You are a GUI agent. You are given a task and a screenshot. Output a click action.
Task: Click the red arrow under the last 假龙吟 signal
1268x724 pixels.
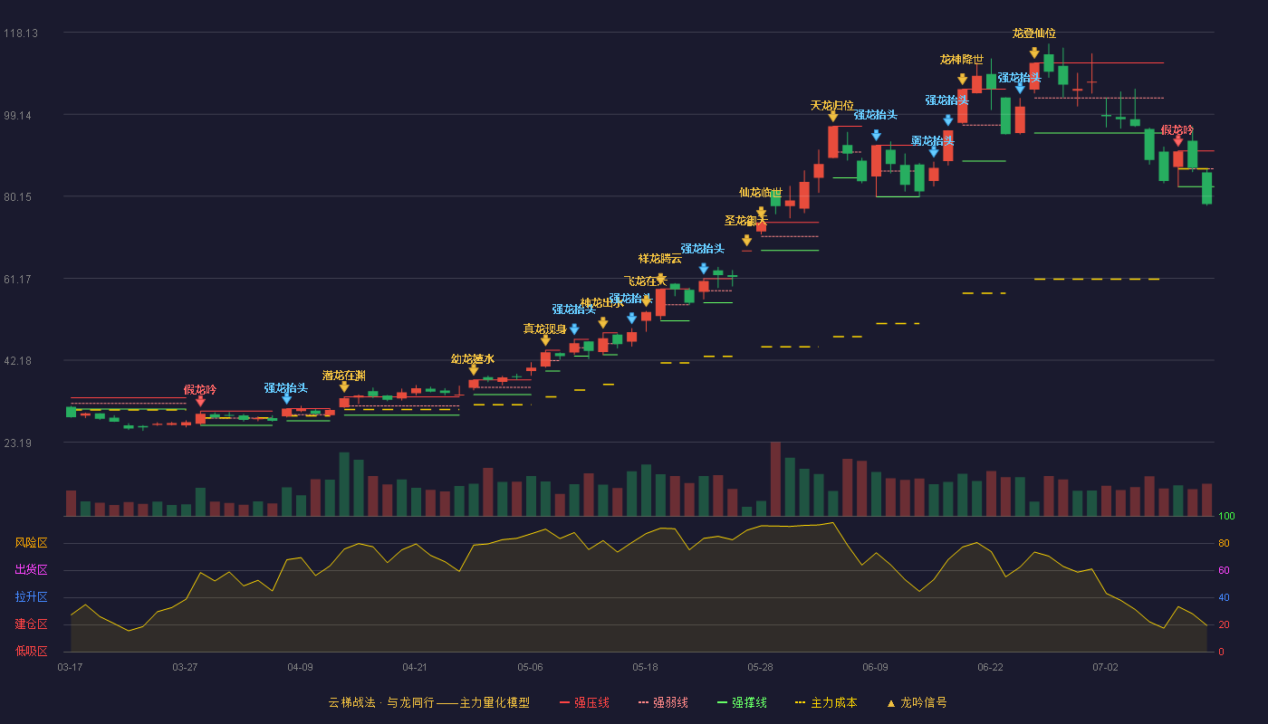coord(1178,141)
